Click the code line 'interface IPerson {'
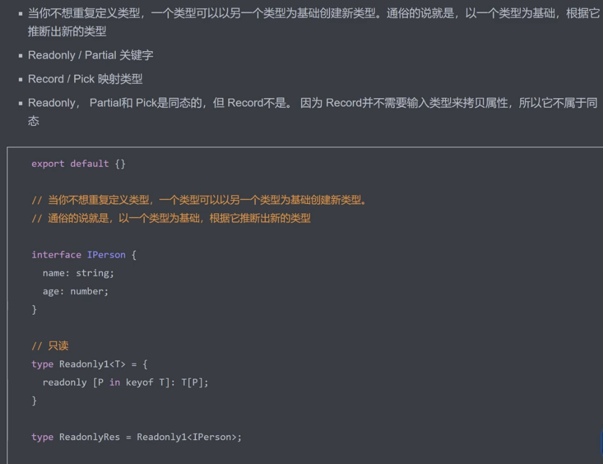The height and width of the screenshot is (464, 603). [x=84, y=255]
